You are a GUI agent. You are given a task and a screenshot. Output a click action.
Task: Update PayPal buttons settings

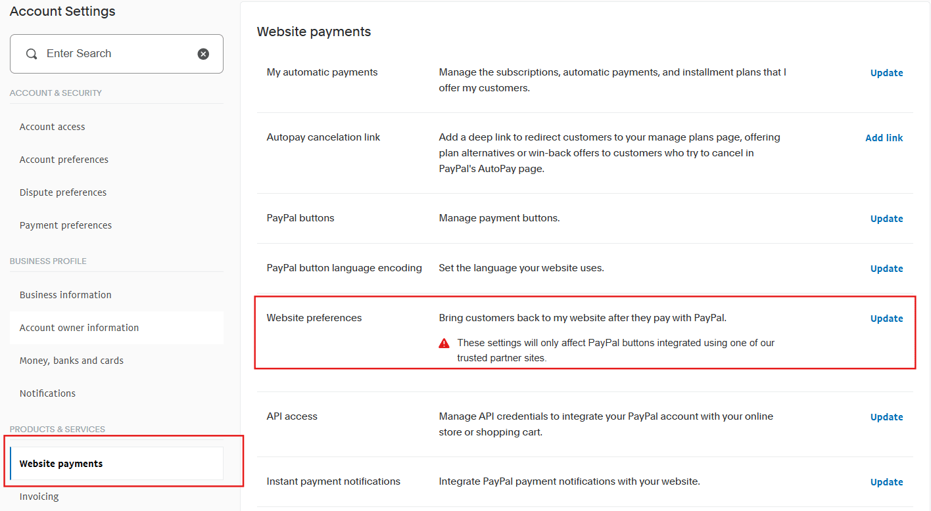(887, 219)
